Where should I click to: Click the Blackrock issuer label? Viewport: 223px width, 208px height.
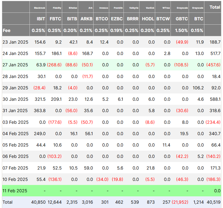(x=39, y=8)
